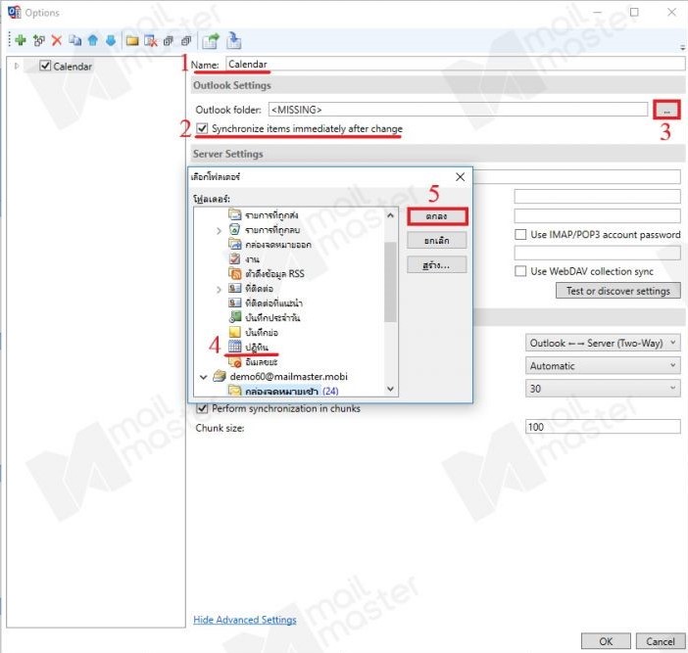Open toolbar overflow arrow at right edge
The width and height of the screenshot is (688, 653).
pos(682,47)
